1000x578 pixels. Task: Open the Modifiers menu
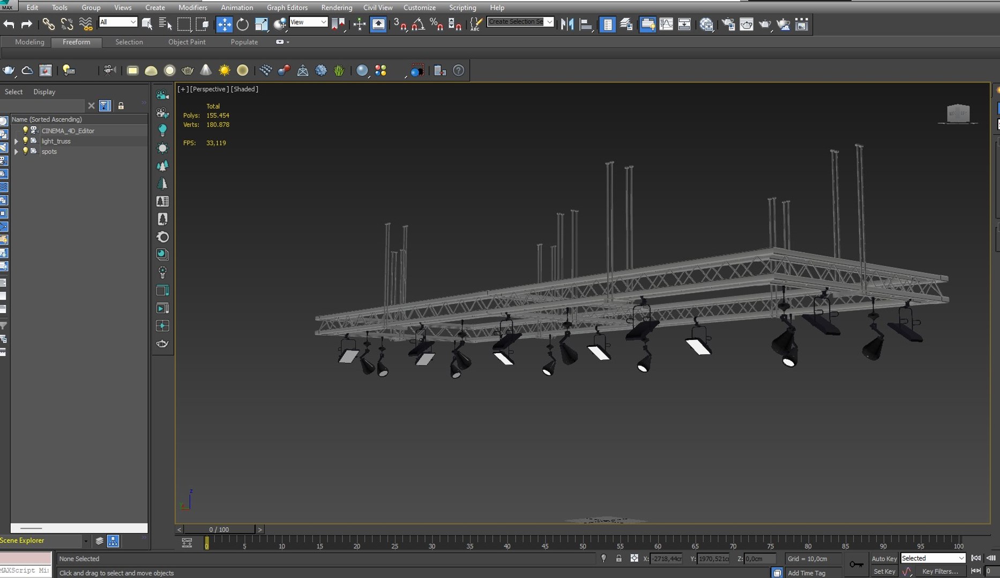[x=192, y=7]
